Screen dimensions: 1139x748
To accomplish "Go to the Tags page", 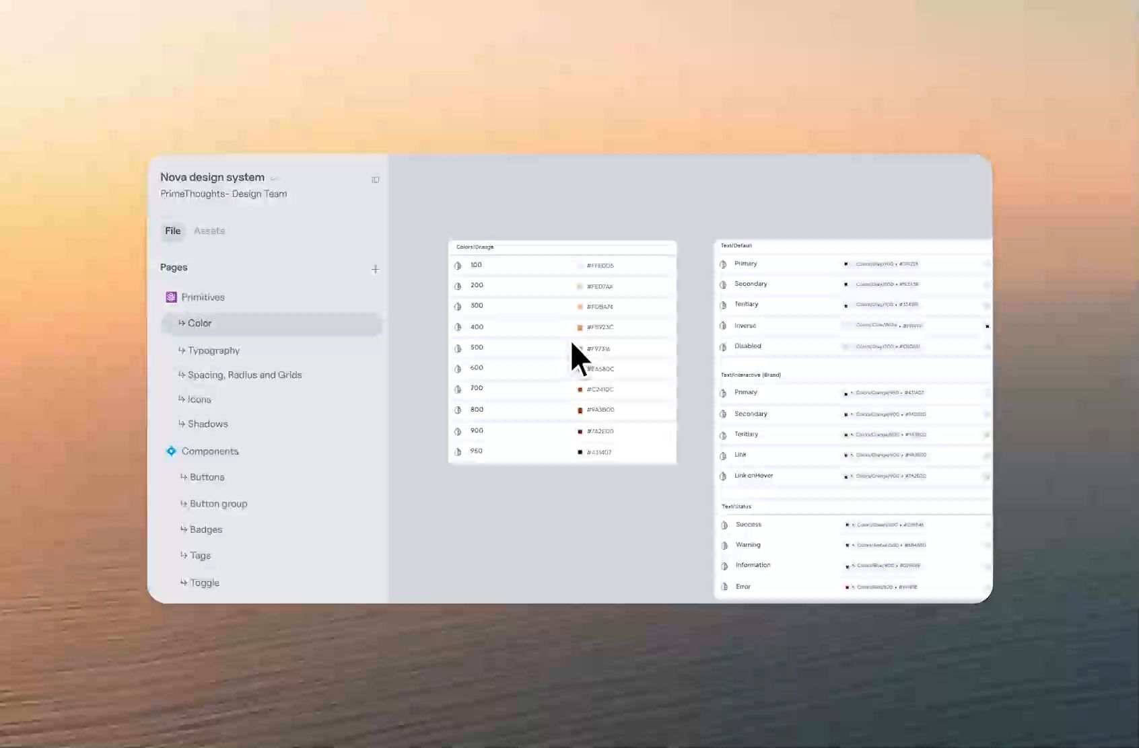I will tap(200, 556).
